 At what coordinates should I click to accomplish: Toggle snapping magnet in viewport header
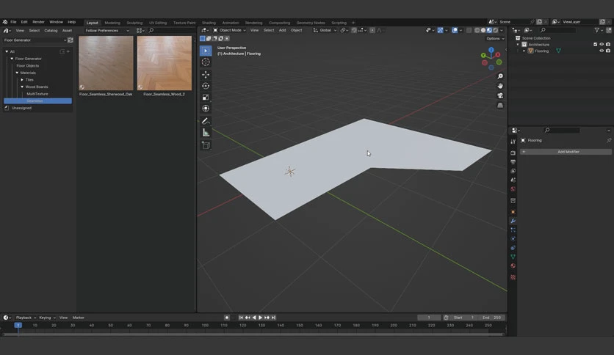[354, 30]
